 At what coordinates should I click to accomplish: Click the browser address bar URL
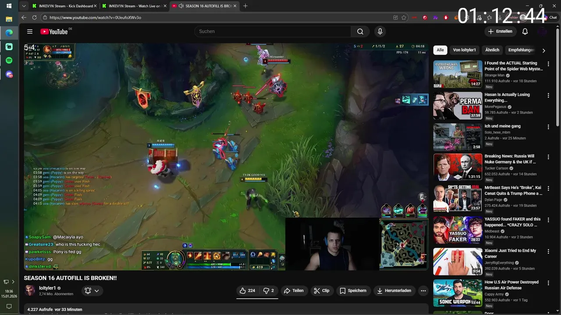(x=95, y=17)
